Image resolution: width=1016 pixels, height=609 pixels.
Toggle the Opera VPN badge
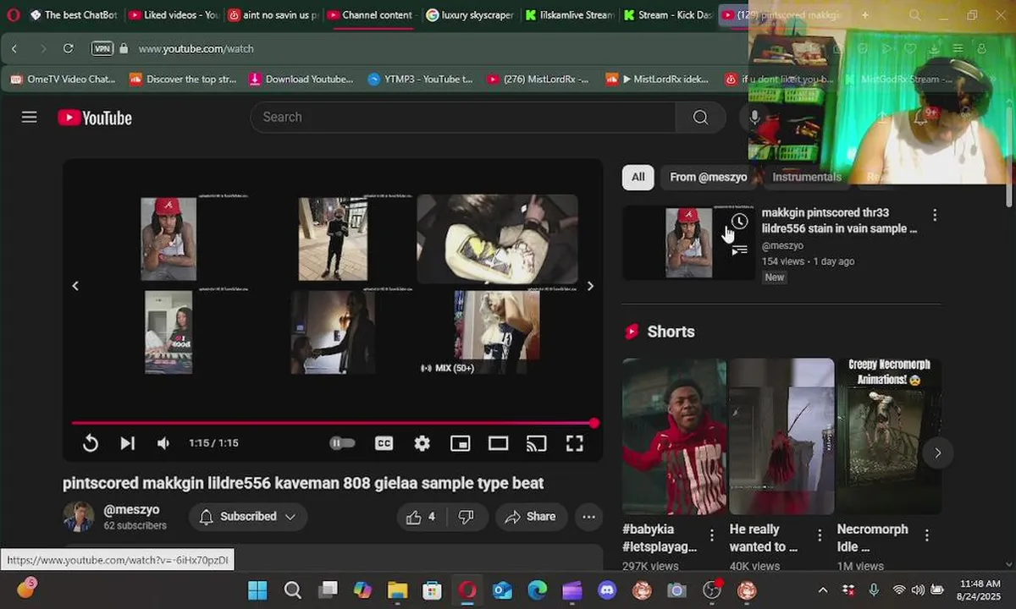tap(102, 49)
